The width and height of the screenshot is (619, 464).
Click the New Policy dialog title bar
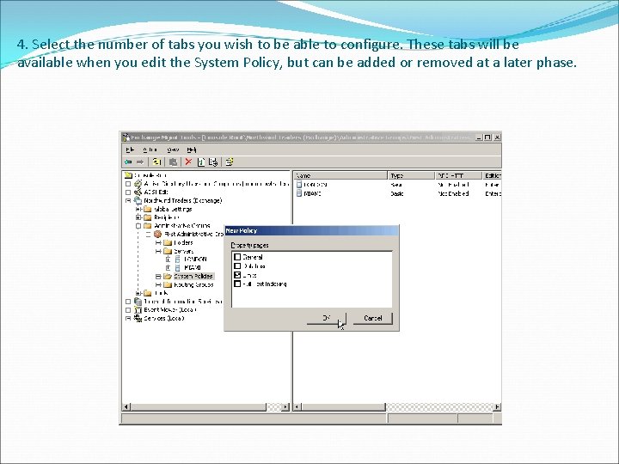311,231
